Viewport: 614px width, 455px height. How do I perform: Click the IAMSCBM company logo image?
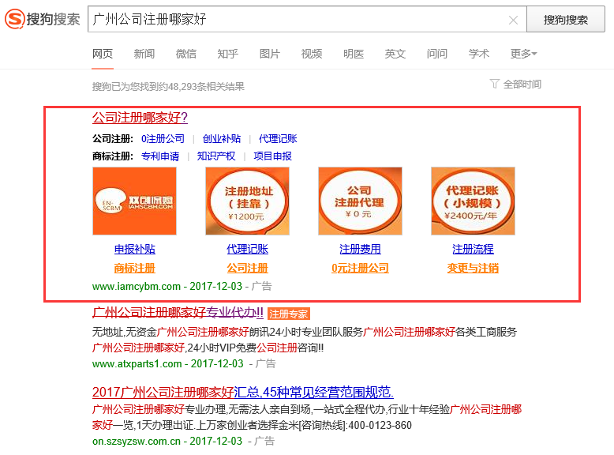(x=134, y=201)
